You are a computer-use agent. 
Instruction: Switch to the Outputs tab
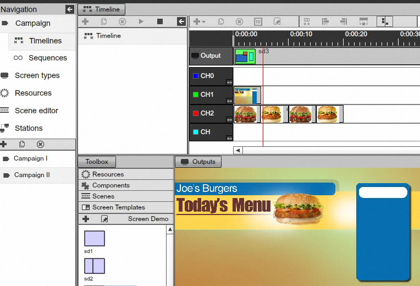[198, 162]
